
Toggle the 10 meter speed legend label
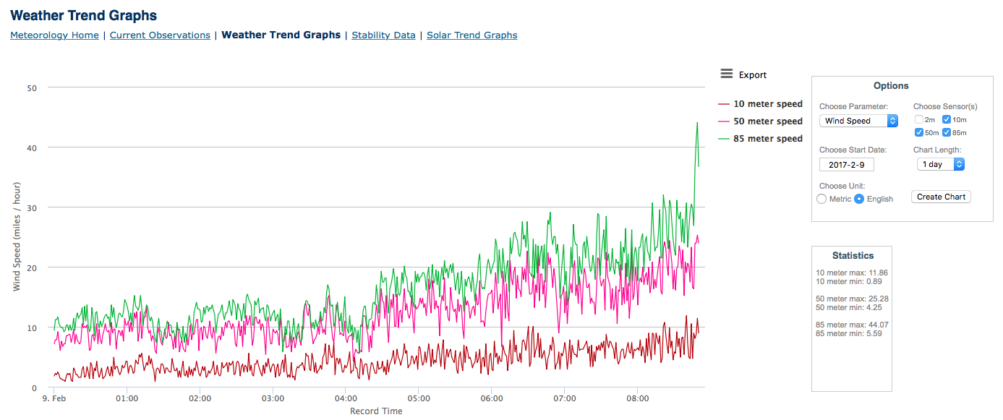768,104
